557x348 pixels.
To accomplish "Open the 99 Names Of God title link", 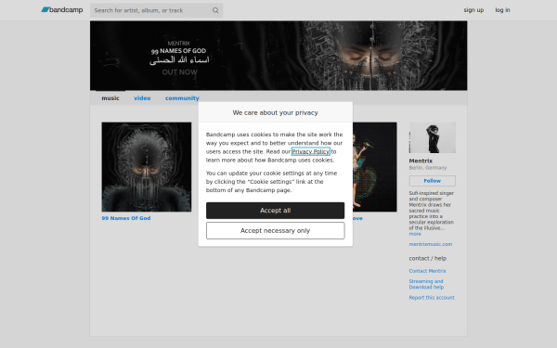I will coord(125,218).
